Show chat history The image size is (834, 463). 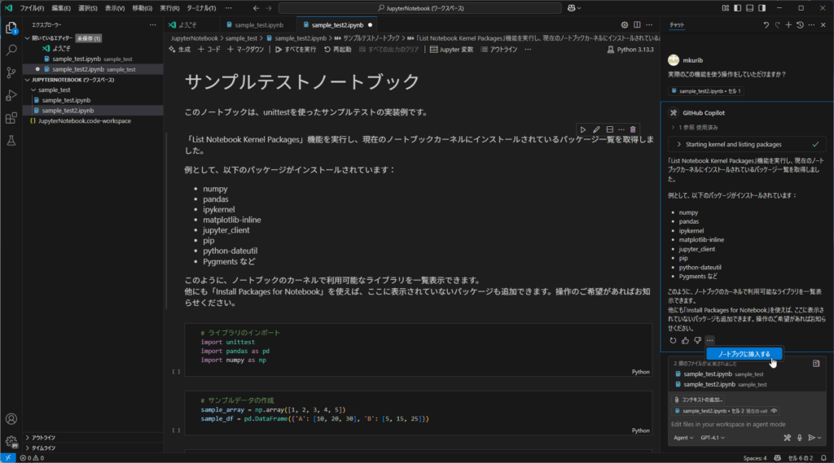(800, 25)
